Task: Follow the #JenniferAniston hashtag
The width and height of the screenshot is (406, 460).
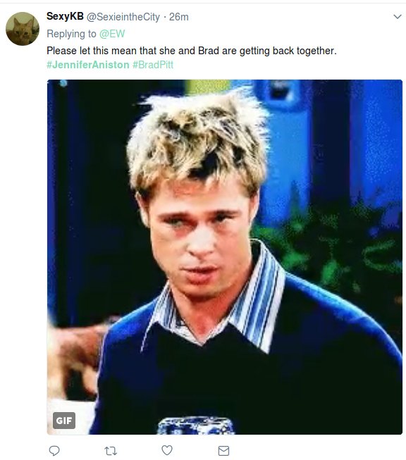Action: tap(88, 65)
